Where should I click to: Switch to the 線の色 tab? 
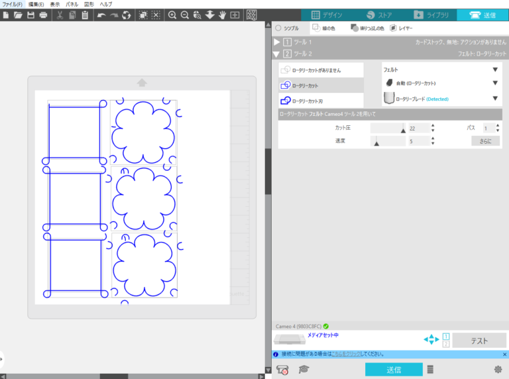pos(323,28)
